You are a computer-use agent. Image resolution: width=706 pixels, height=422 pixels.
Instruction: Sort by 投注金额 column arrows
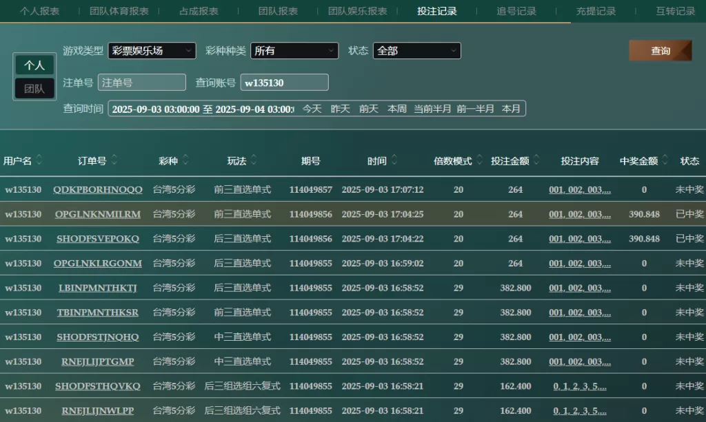tap(536, 160)
